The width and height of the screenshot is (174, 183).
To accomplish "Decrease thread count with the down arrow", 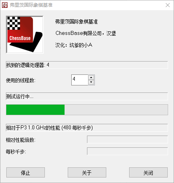I will pos(91,82).
